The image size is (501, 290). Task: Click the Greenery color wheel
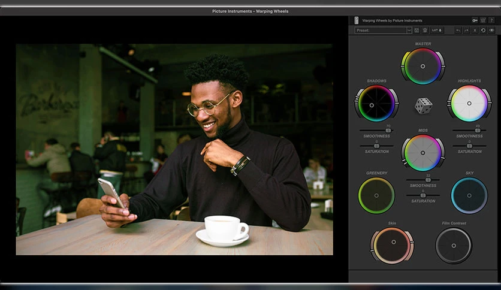(x=376, y=195)
